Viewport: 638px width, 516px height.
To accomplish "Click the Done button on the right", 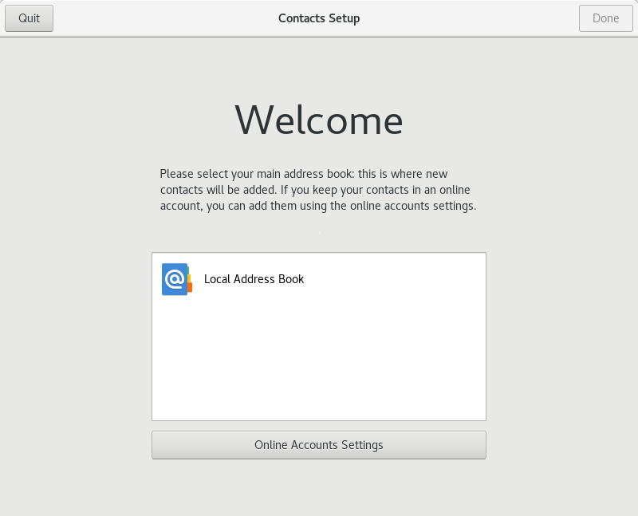I will tap(605, 18).
